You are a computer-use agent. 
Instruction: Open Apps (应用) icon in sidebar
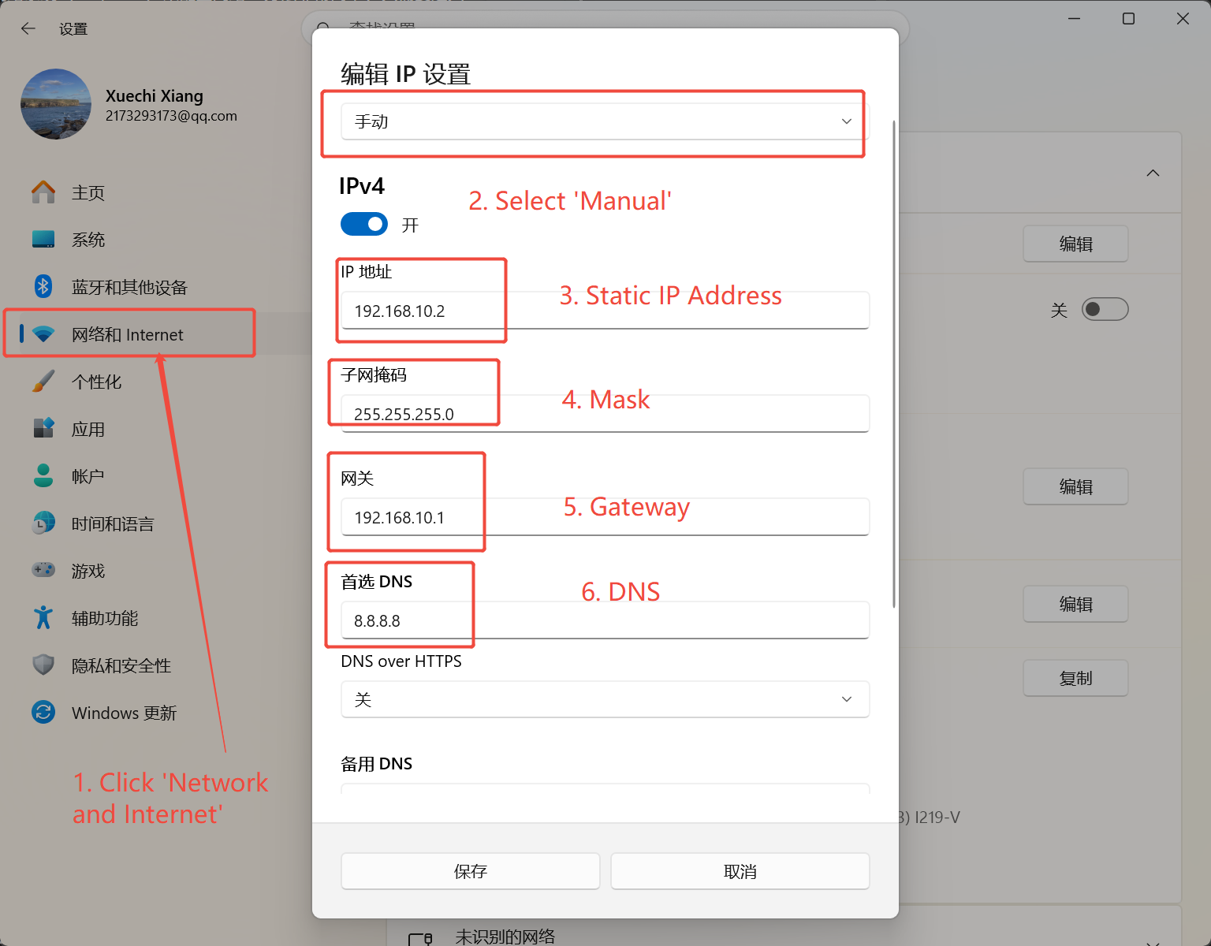click(x=43, y=429)
